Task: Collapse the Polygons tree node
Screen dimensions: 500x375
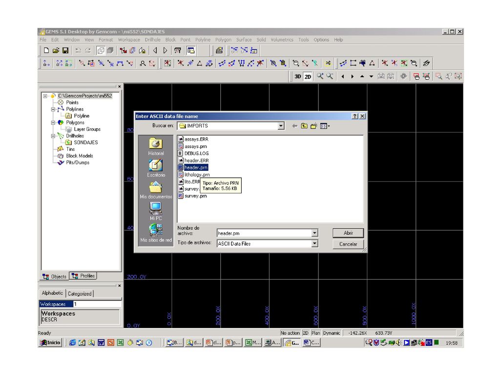Action: (53, 123)
